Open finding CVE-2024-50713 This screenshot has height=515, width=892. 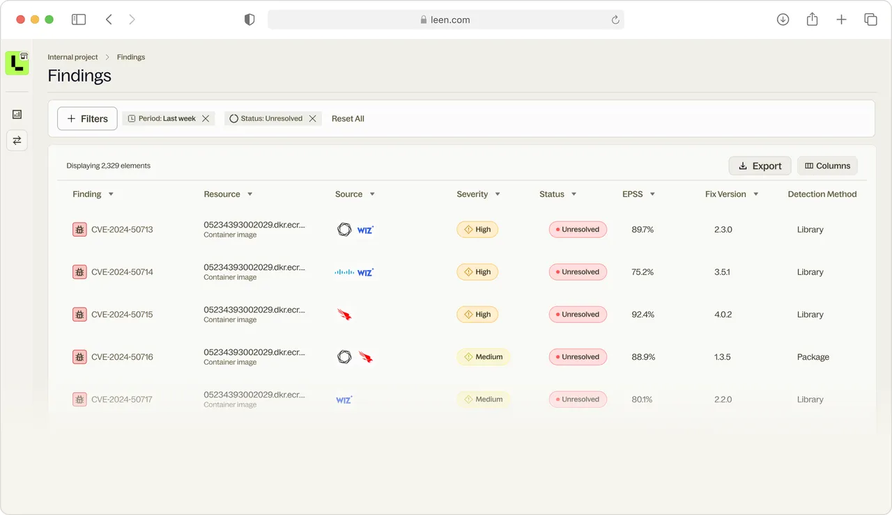122,230
